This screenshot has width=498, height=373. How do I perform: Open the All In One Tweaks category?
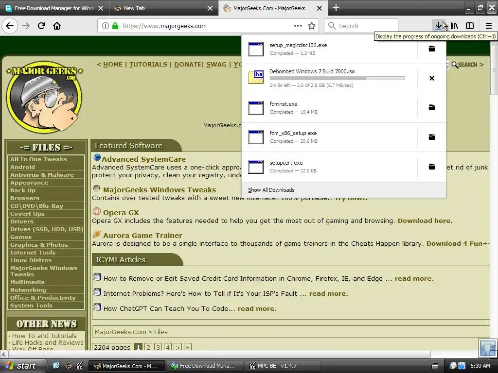tap(38, 159)
